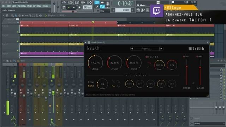Click the minus button left of LEAD1 pattern
This screenshot has width=226, height=127.
click(114, 10)
